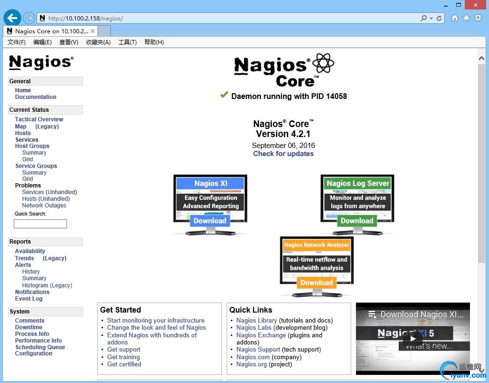
Task: Open Summary under Service Groups
Action: (x=34, y=173)
